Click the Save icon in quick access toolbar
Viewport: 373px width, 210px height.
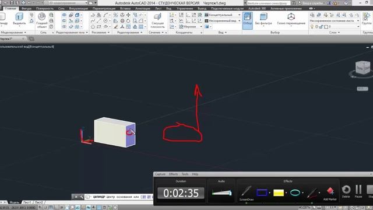(x=12, y=3)
